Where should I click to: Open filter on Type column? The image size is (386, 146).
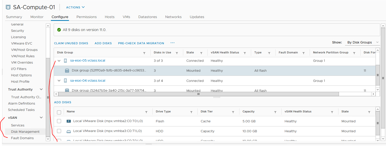click(269, 53)
